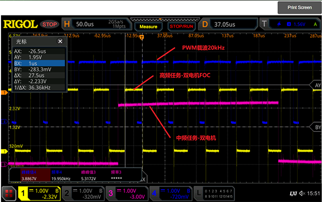Click the memory depth waveform bar indicator
Screen dimensions: 322x202
tap(165, 20)
